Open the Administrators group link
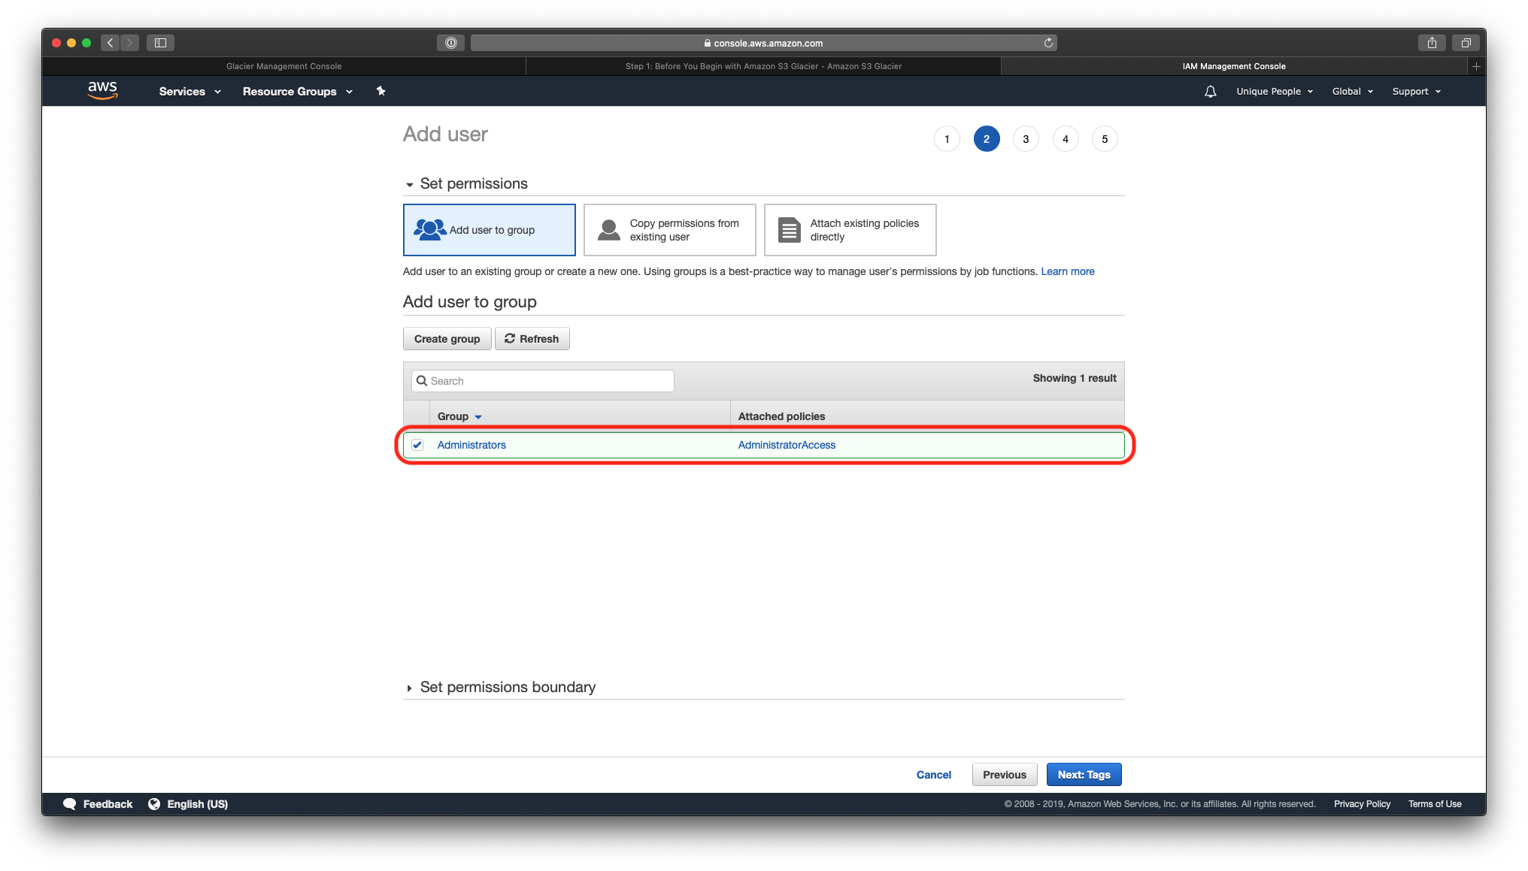The image size is (1528, 871). (x=471, y=445)
